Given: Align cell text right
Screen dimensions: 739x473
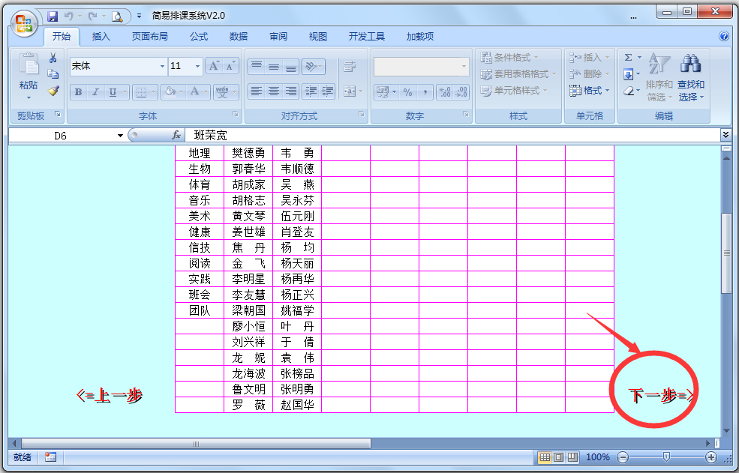Looking at the screenshot, I should click(291, 91).
